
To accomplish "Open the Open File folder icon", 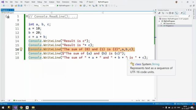I will pos(16,5).
